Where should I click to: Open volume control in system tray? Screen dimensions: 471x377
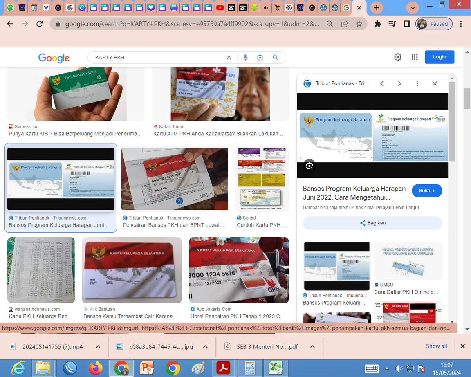click(x=399, y=368)
